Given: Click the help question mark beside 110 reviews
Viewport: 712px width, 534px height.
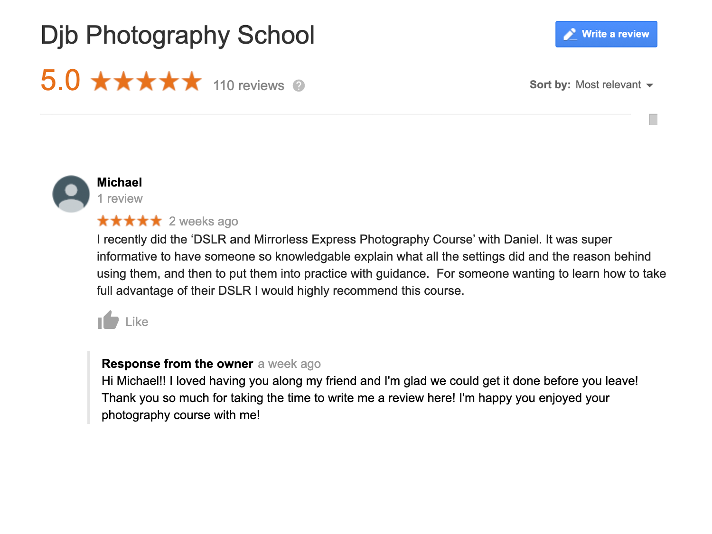Looking at the screenshot, I should tap(299, 85).
